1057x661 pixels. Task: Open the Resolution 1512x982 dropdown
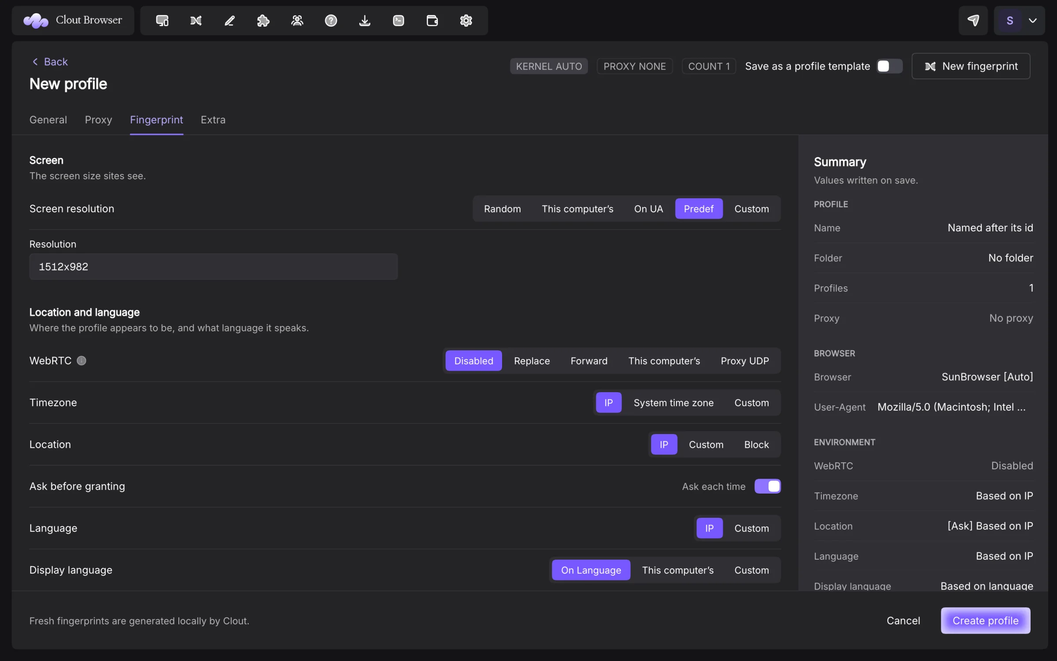click(x=214, y=267)
